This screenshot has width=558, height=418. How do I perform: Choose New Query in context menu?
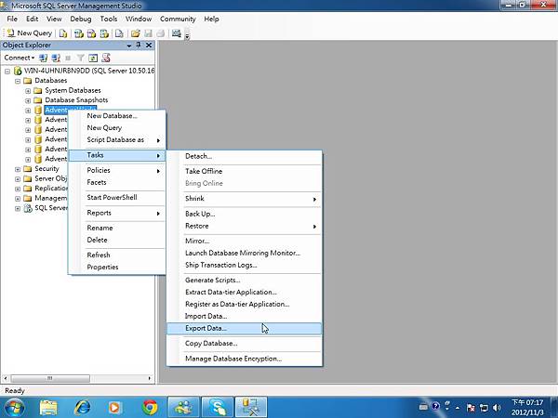117,127
